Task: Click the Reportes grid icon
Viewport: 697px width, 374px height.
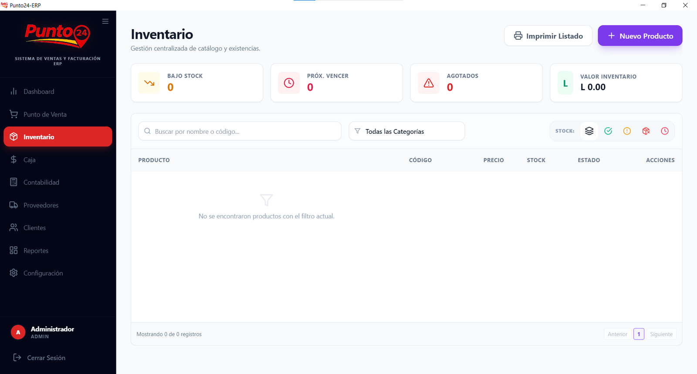Action: [x=14, y=250]
